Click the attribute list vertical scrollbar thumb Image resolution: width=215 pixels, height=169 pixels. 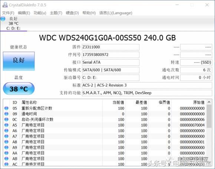coord(209,116)
